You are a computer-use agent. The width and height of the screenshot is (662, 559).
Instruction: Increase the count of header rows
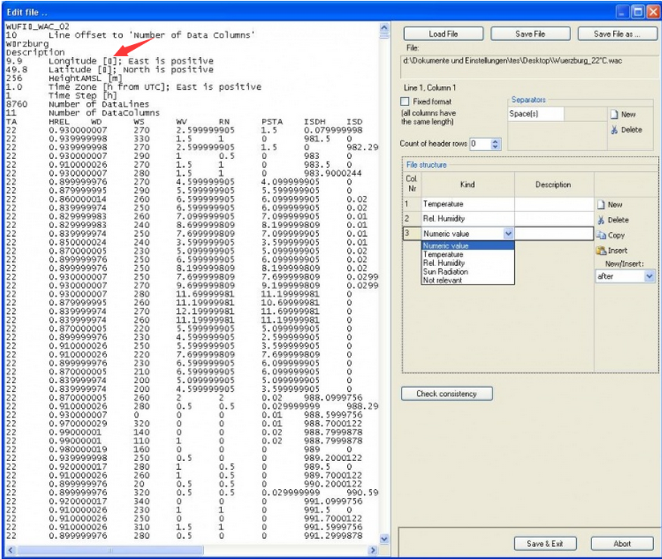(x=496, y=141)
